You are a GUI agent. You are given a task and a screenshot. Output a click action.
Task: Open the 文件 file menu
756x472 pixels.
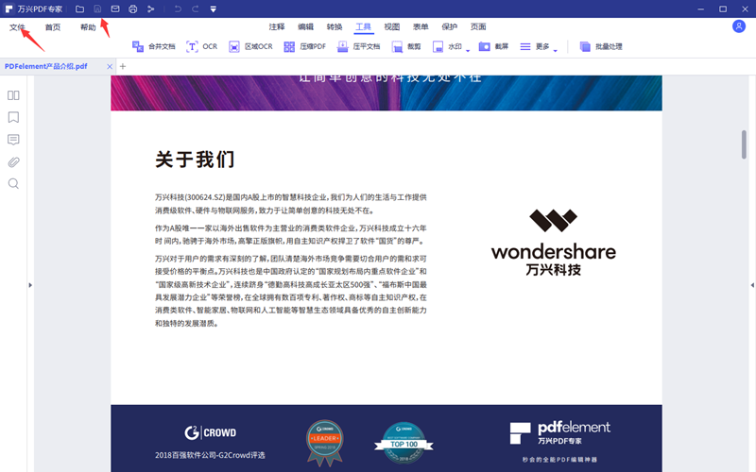click(17, 27)
